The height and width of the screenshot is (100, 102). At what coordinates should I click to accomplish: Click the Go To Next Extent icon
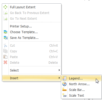click(x=5, y=18)
